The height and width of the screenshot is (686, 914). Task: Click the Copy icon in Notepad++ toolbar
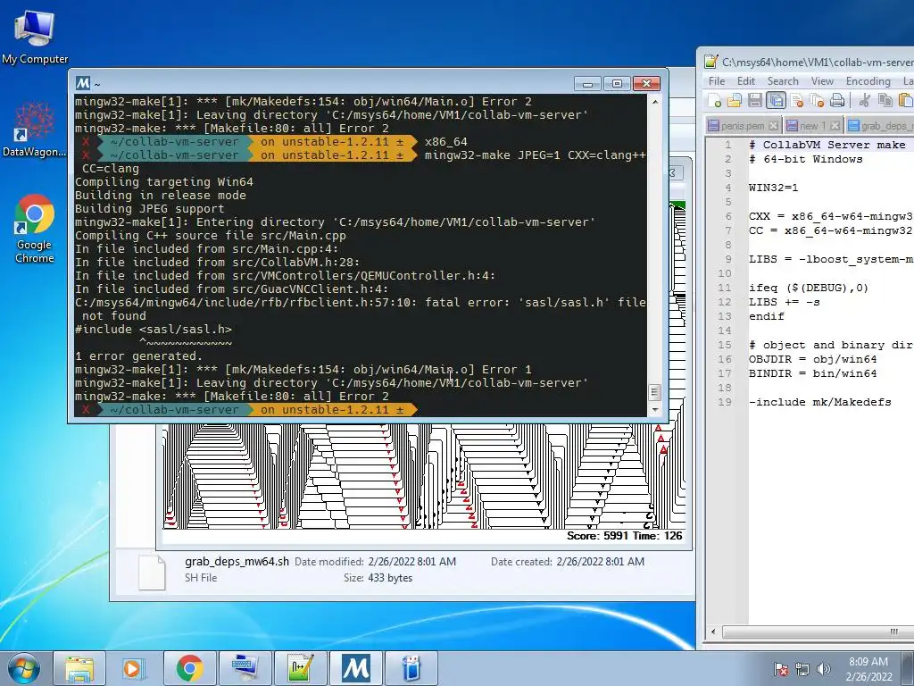click(x=885, y=100)
